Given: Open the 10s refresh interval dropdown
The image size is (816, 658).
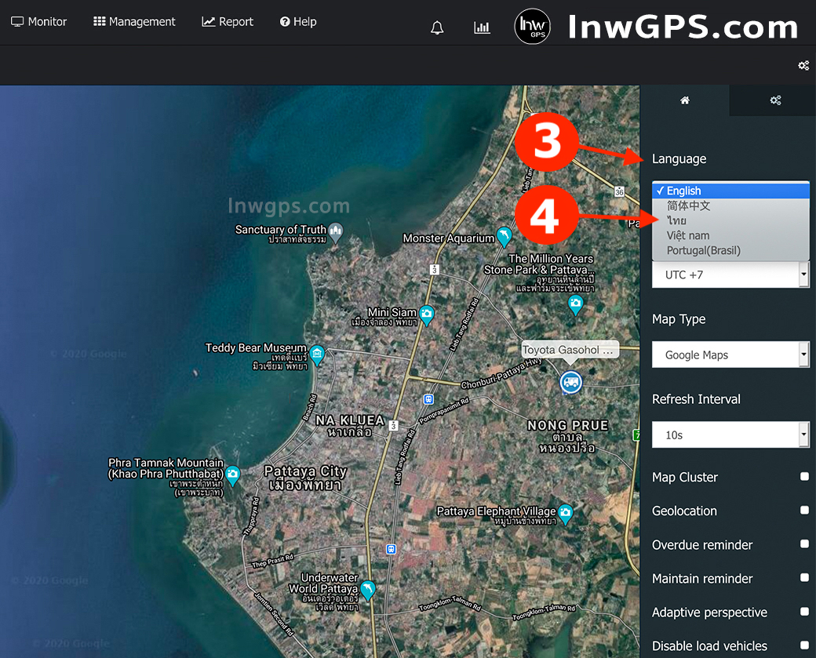Looking at the screenshot, I should pyautogui.click(x=730, y=434).
